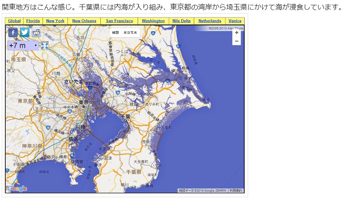The height and width of the screenshot is (199, 345).
Task: Open the Nile Delta map
Action: coord(181,21)
